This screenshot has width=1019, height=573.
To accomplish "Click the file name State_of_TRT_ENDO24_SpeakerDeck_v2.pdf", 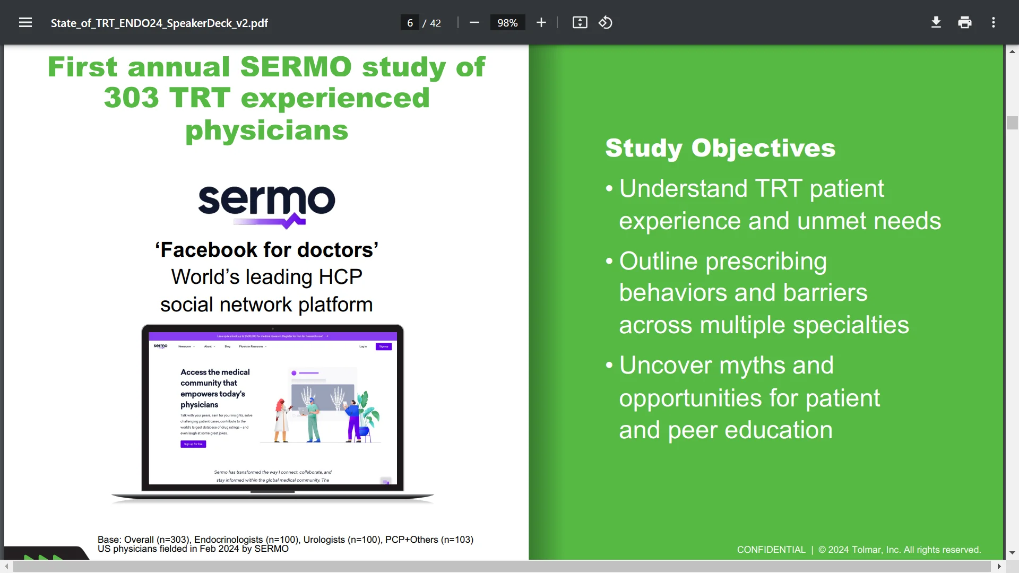I will click(159, 23).
